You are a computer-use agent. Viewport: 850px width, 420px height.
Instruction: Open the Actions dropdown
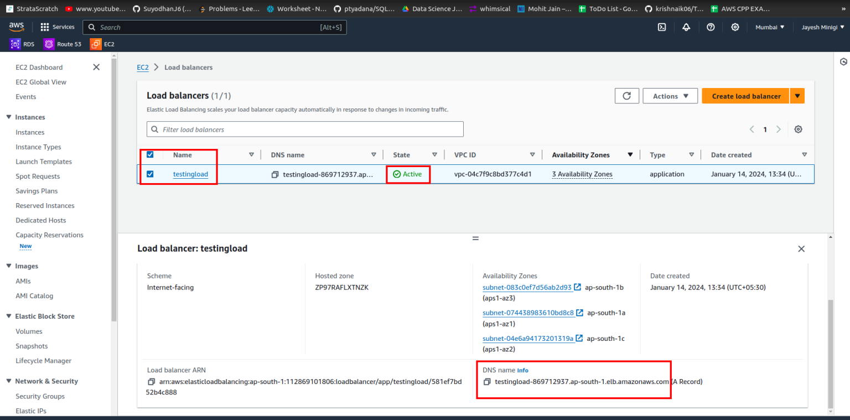click(x=670, y=95)
